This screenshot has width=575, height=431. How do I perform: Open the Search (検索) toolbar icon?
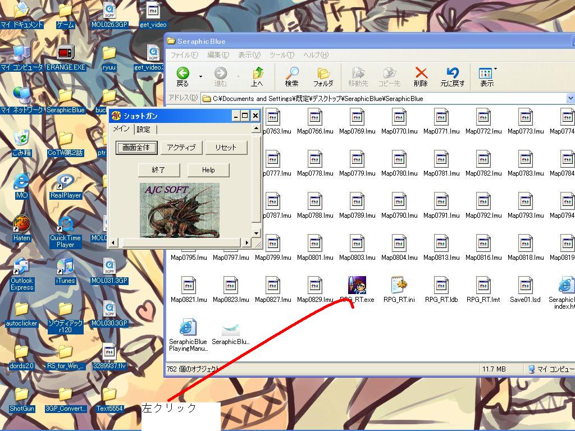click(x=292, y=72)
